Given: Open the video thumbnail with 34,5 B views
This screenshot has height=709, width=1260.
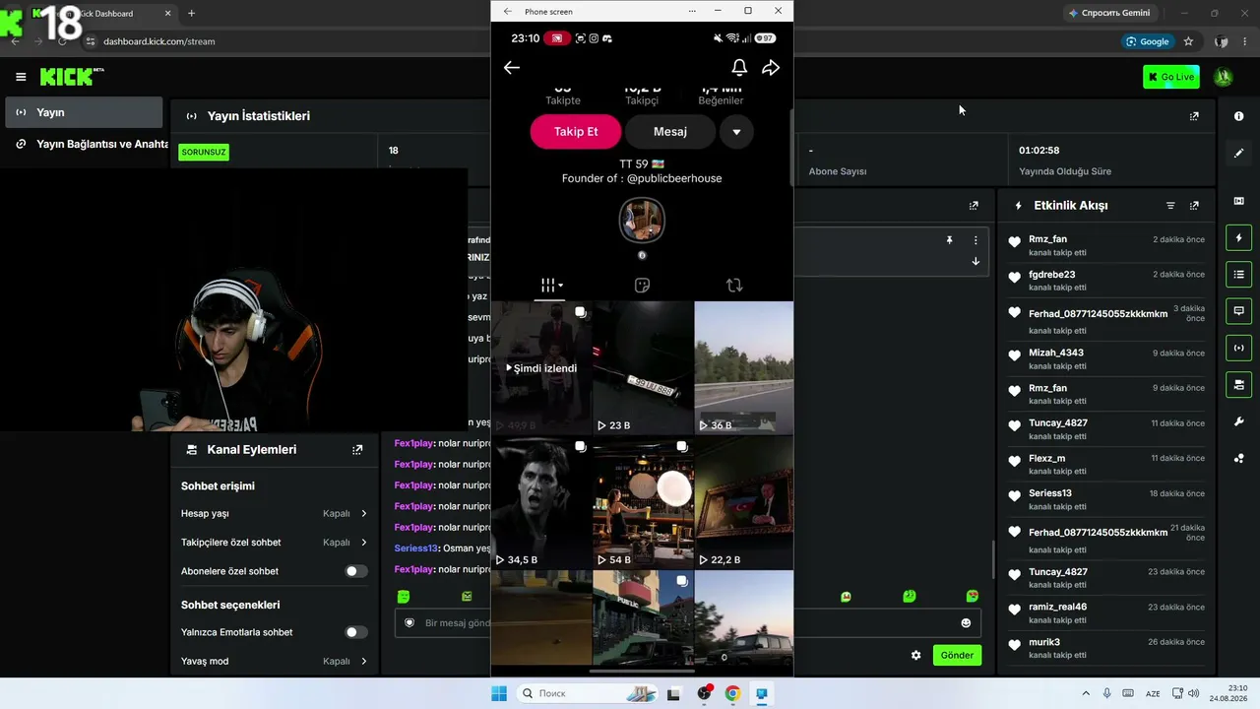Looking at the screenshot, I should [541, 503].
